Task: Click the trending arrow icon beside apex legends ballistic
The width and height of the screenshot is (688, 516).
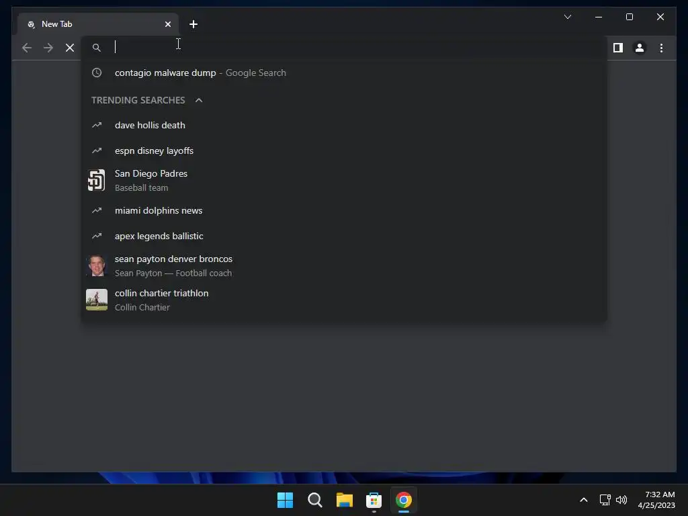Action: tap(97, 236)
